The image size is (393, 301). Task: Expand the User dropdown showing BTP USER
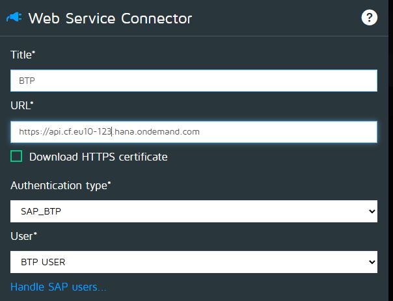pyautogui.click(x=193, y=263)
